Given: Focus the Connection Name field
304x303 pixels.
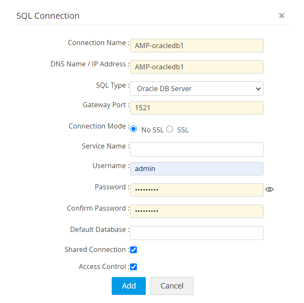Looking at the screenshot, I should (x=197, y=46).
